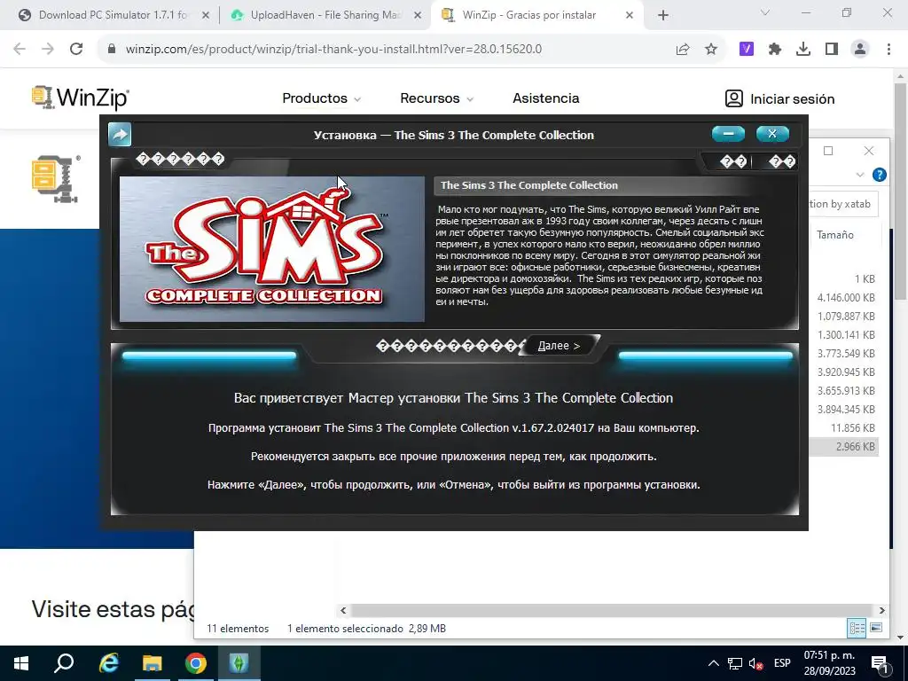
Task: Expand the Recursos menu
Action: (436, 98)
